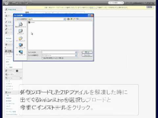Viewport: 158px width, 118px height.
Task: Click the Cancel button in the file dialog
Action: 87,55
